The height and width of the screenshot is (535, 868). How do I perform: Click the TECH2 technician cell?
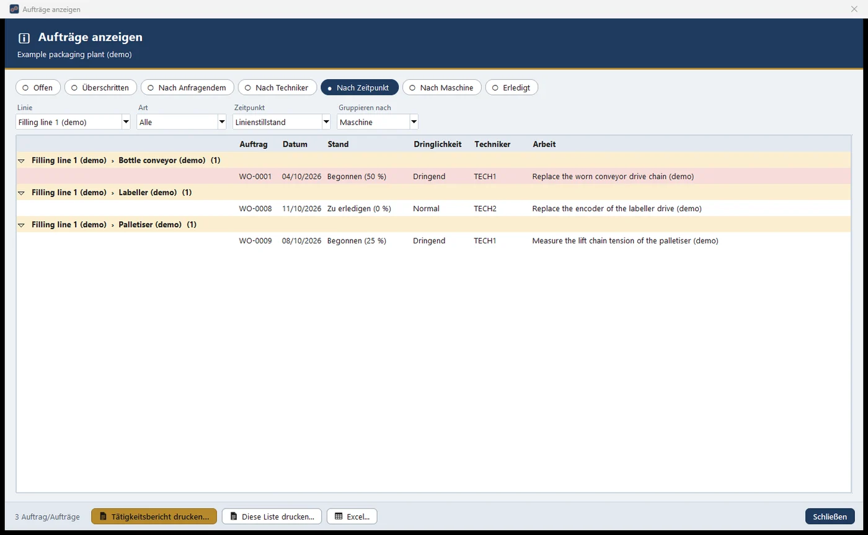click(485, 209)
